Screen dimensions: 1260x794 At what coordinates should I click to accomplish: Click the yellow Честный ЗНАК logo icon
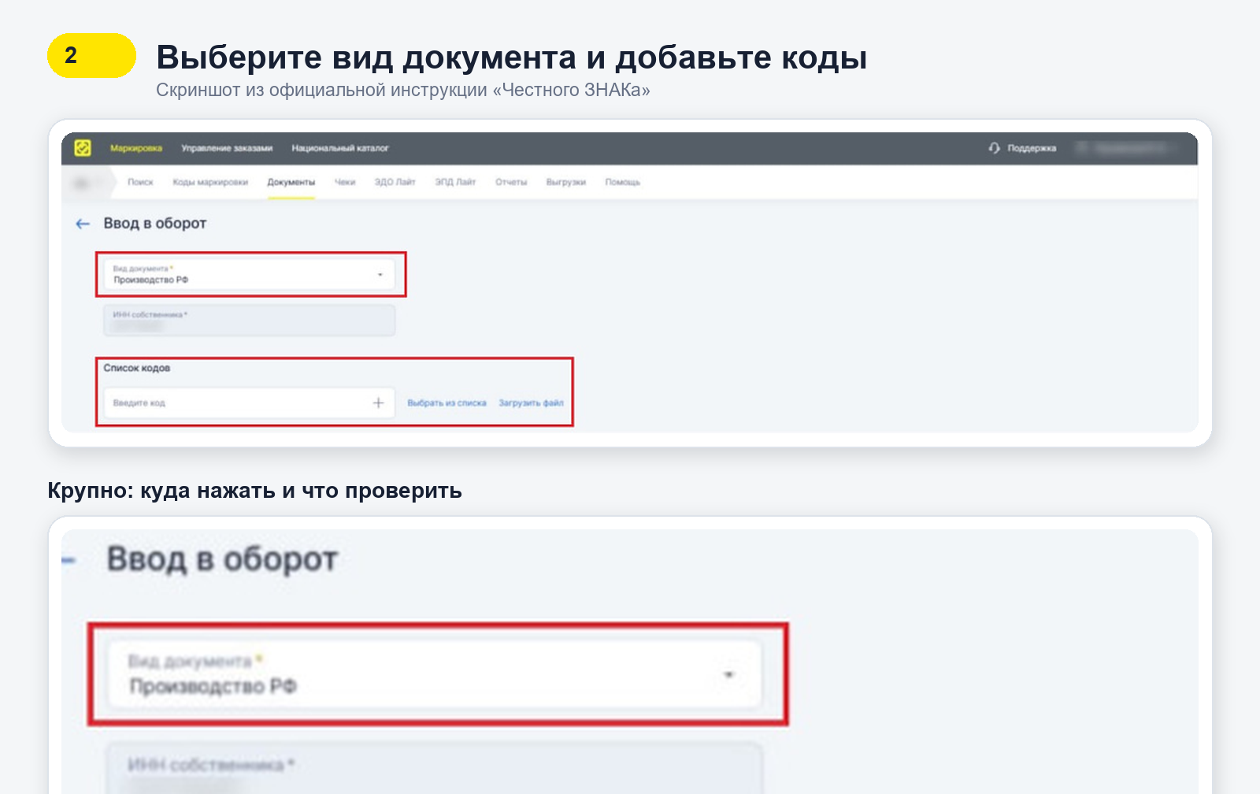pos(83,148)
